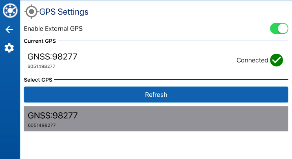Click divider line beside Select GPS
Image resolution: width=292 pixels, height=159 pixels.
pos(171,80)
